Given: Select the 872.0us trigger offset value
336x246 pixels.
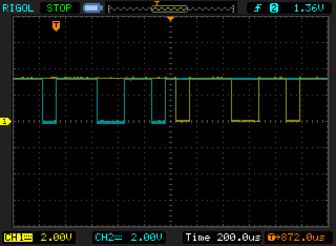Looking at the screenshot, I should tap(303, 238).
